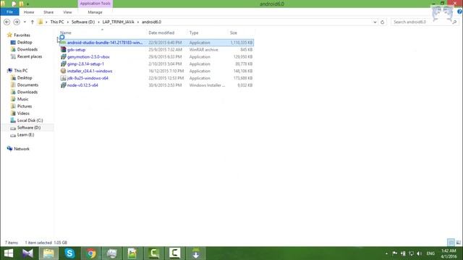The image size is (463, 260).
Task: Sort by the Size column header
Action: (x=233, y=32)
